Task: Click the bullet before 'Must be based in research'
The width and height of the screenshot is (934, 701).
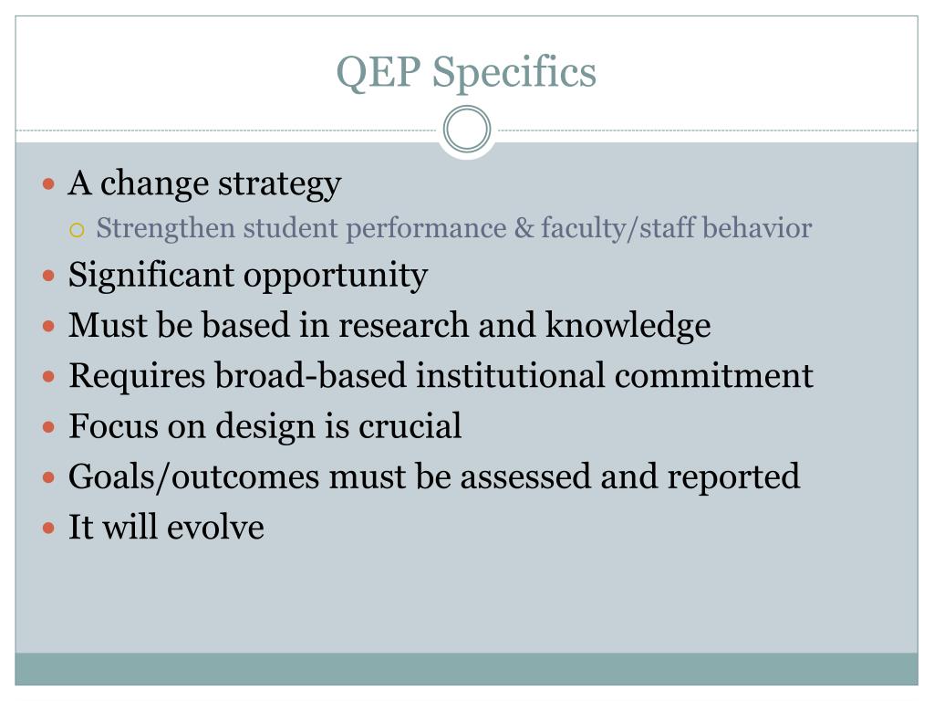Action: [49, 326]
